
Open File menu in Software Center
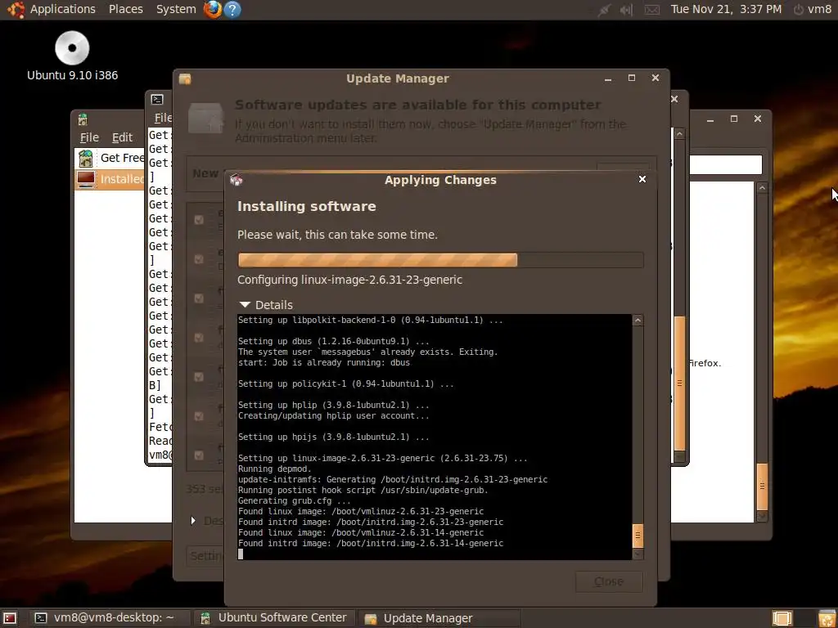[89, 137]
